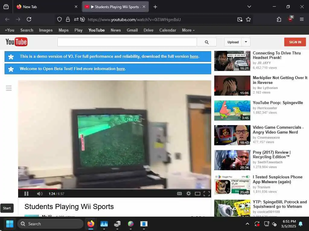Open the notifications bell in the taskbar

pyautogui.click(x=301, y=224)
